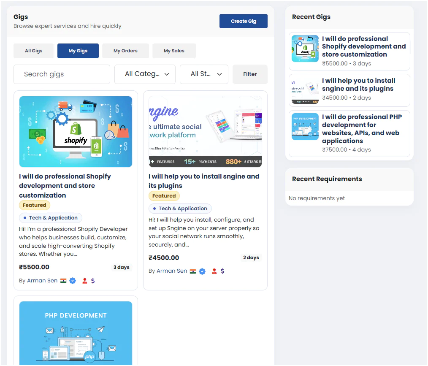The height and width of the screenshot is (366, 428).
Task: Click the purple dollar icon on the Sngine gig
Action: [222, 271]
